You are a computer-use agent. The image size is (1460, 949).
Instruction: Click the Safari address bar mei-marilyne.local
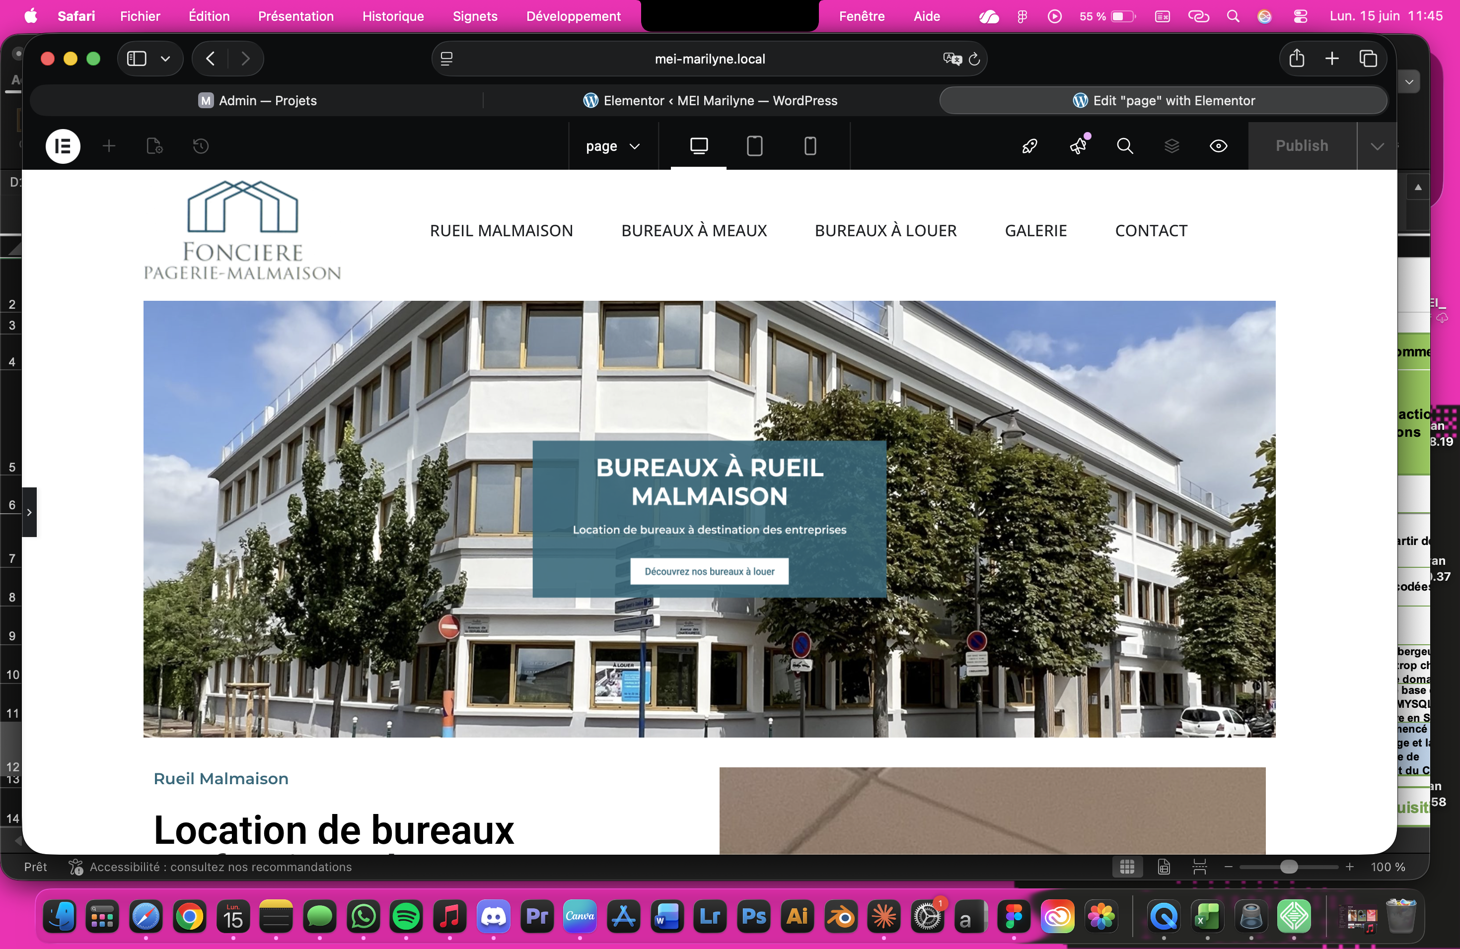(710, 59)
